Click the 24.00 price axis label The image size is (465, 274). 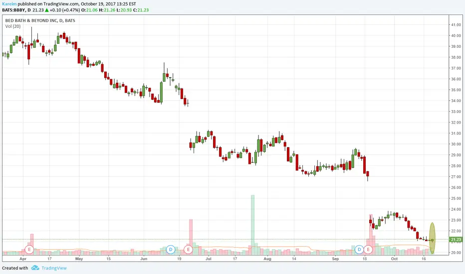(x=456, y=209)
